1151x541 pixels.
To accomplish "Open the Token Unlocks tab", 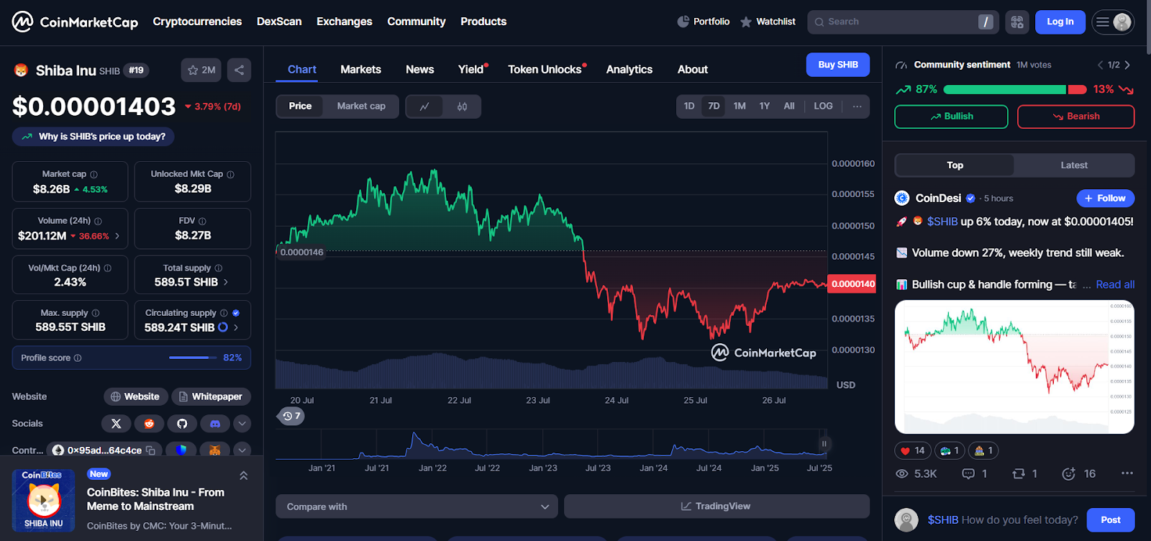I will [x=545, y=70].
